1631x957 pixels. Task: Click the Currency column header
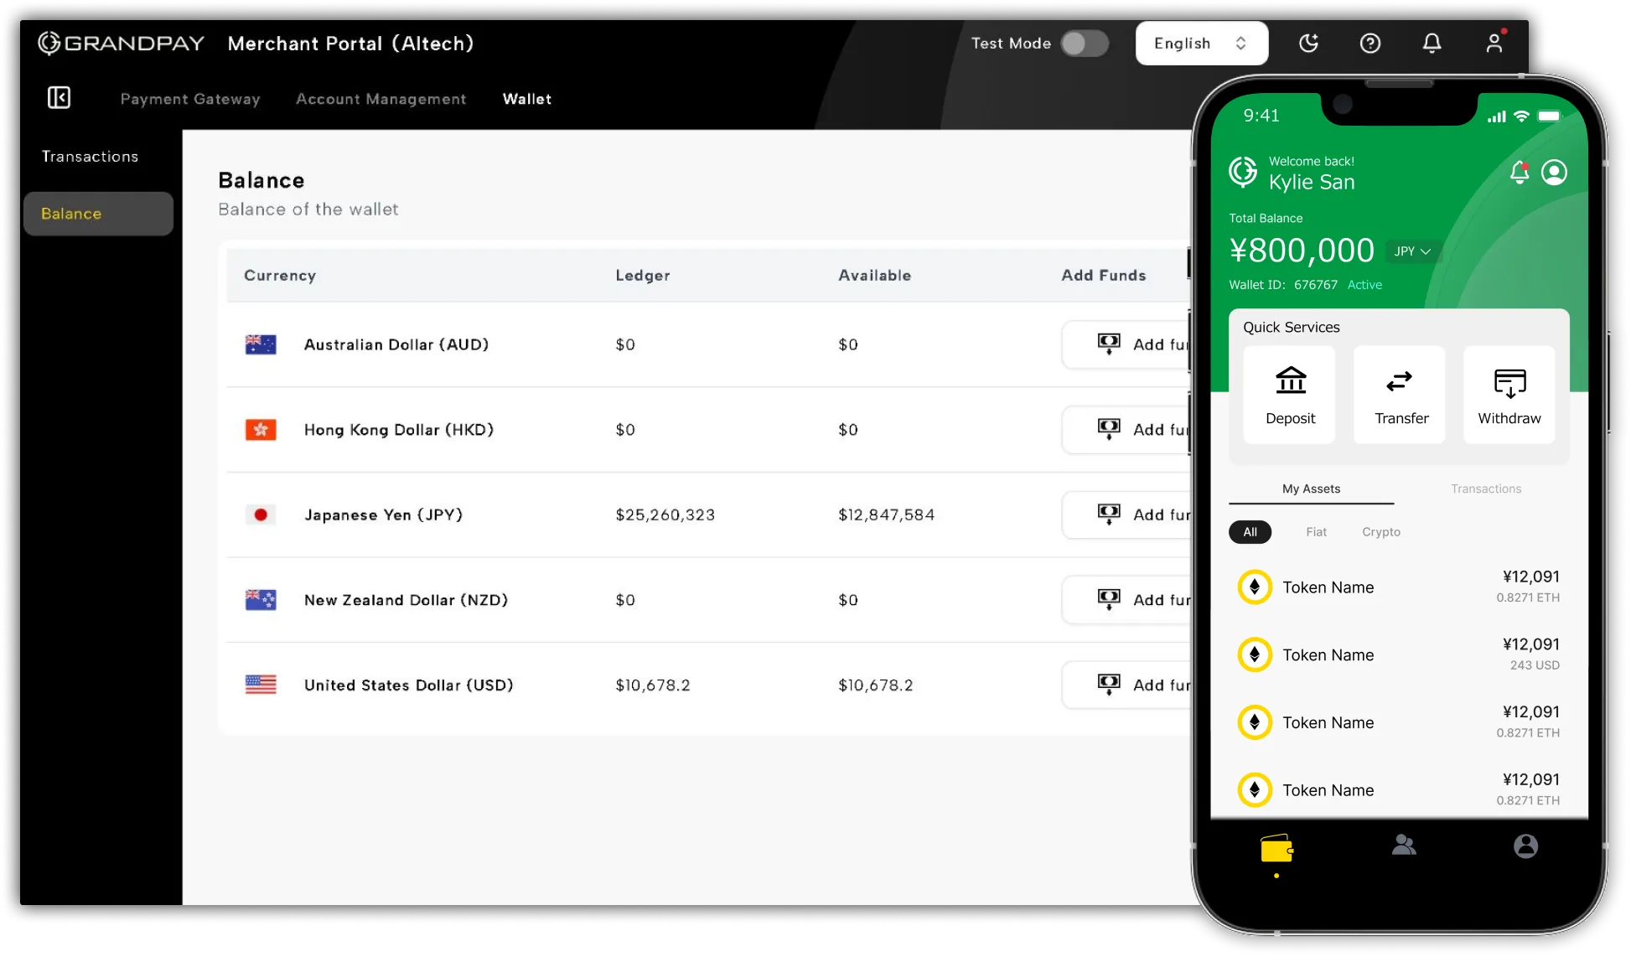pos(280,275)
